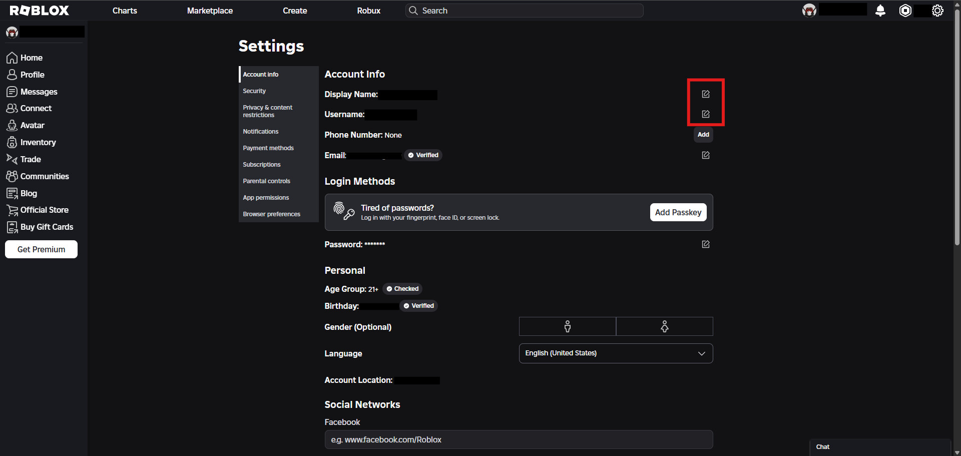
Task: Select the female gender option
Action: pyautogui.click(x=664, y=326)
